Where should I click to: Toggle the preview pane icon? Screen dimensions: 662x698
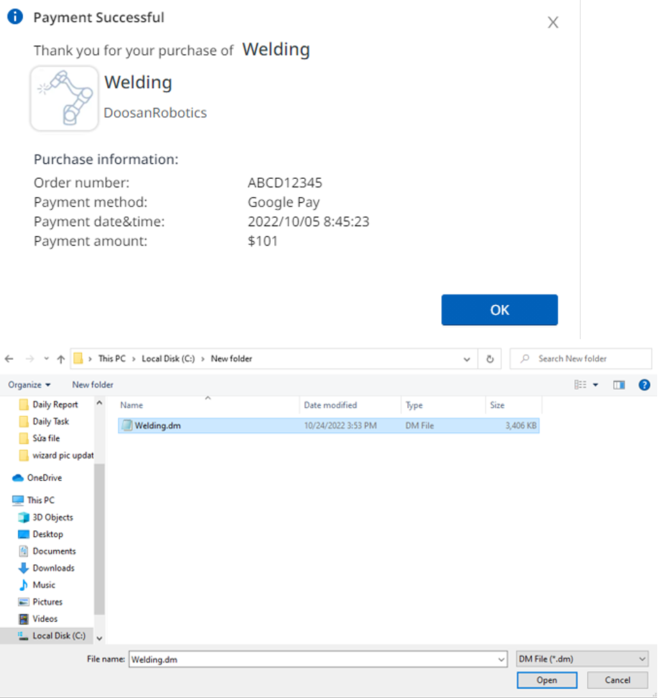pos(619,385)
